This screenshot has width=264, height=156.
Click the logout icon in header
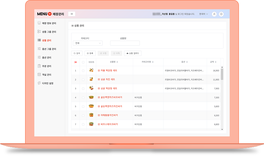(x=221, y=14)
